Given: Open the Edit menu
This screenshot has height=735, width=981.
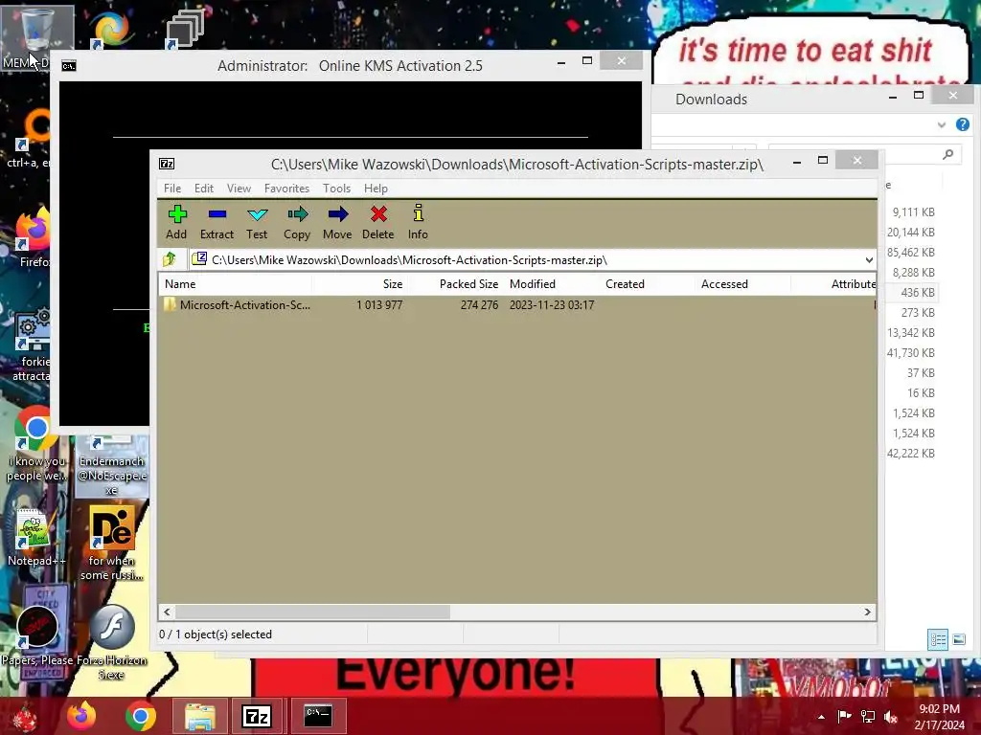Looking at the screenshot, I should pyautogui.click(x=203, y=189).
